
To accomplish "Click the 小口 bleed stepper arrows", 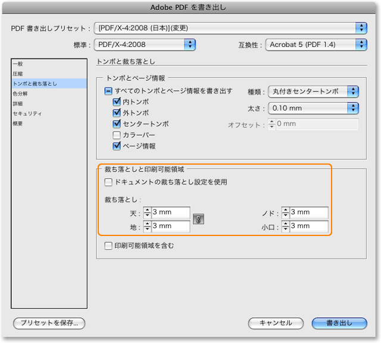I will 285,226.
